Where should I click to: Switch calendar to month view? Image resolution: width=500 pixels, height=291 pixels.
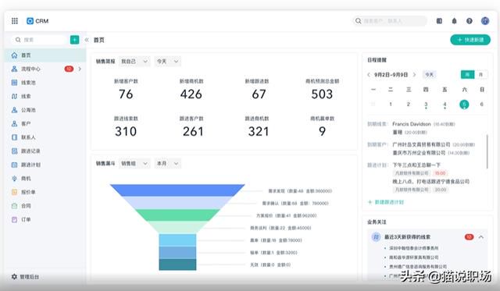tap(481, 74)
